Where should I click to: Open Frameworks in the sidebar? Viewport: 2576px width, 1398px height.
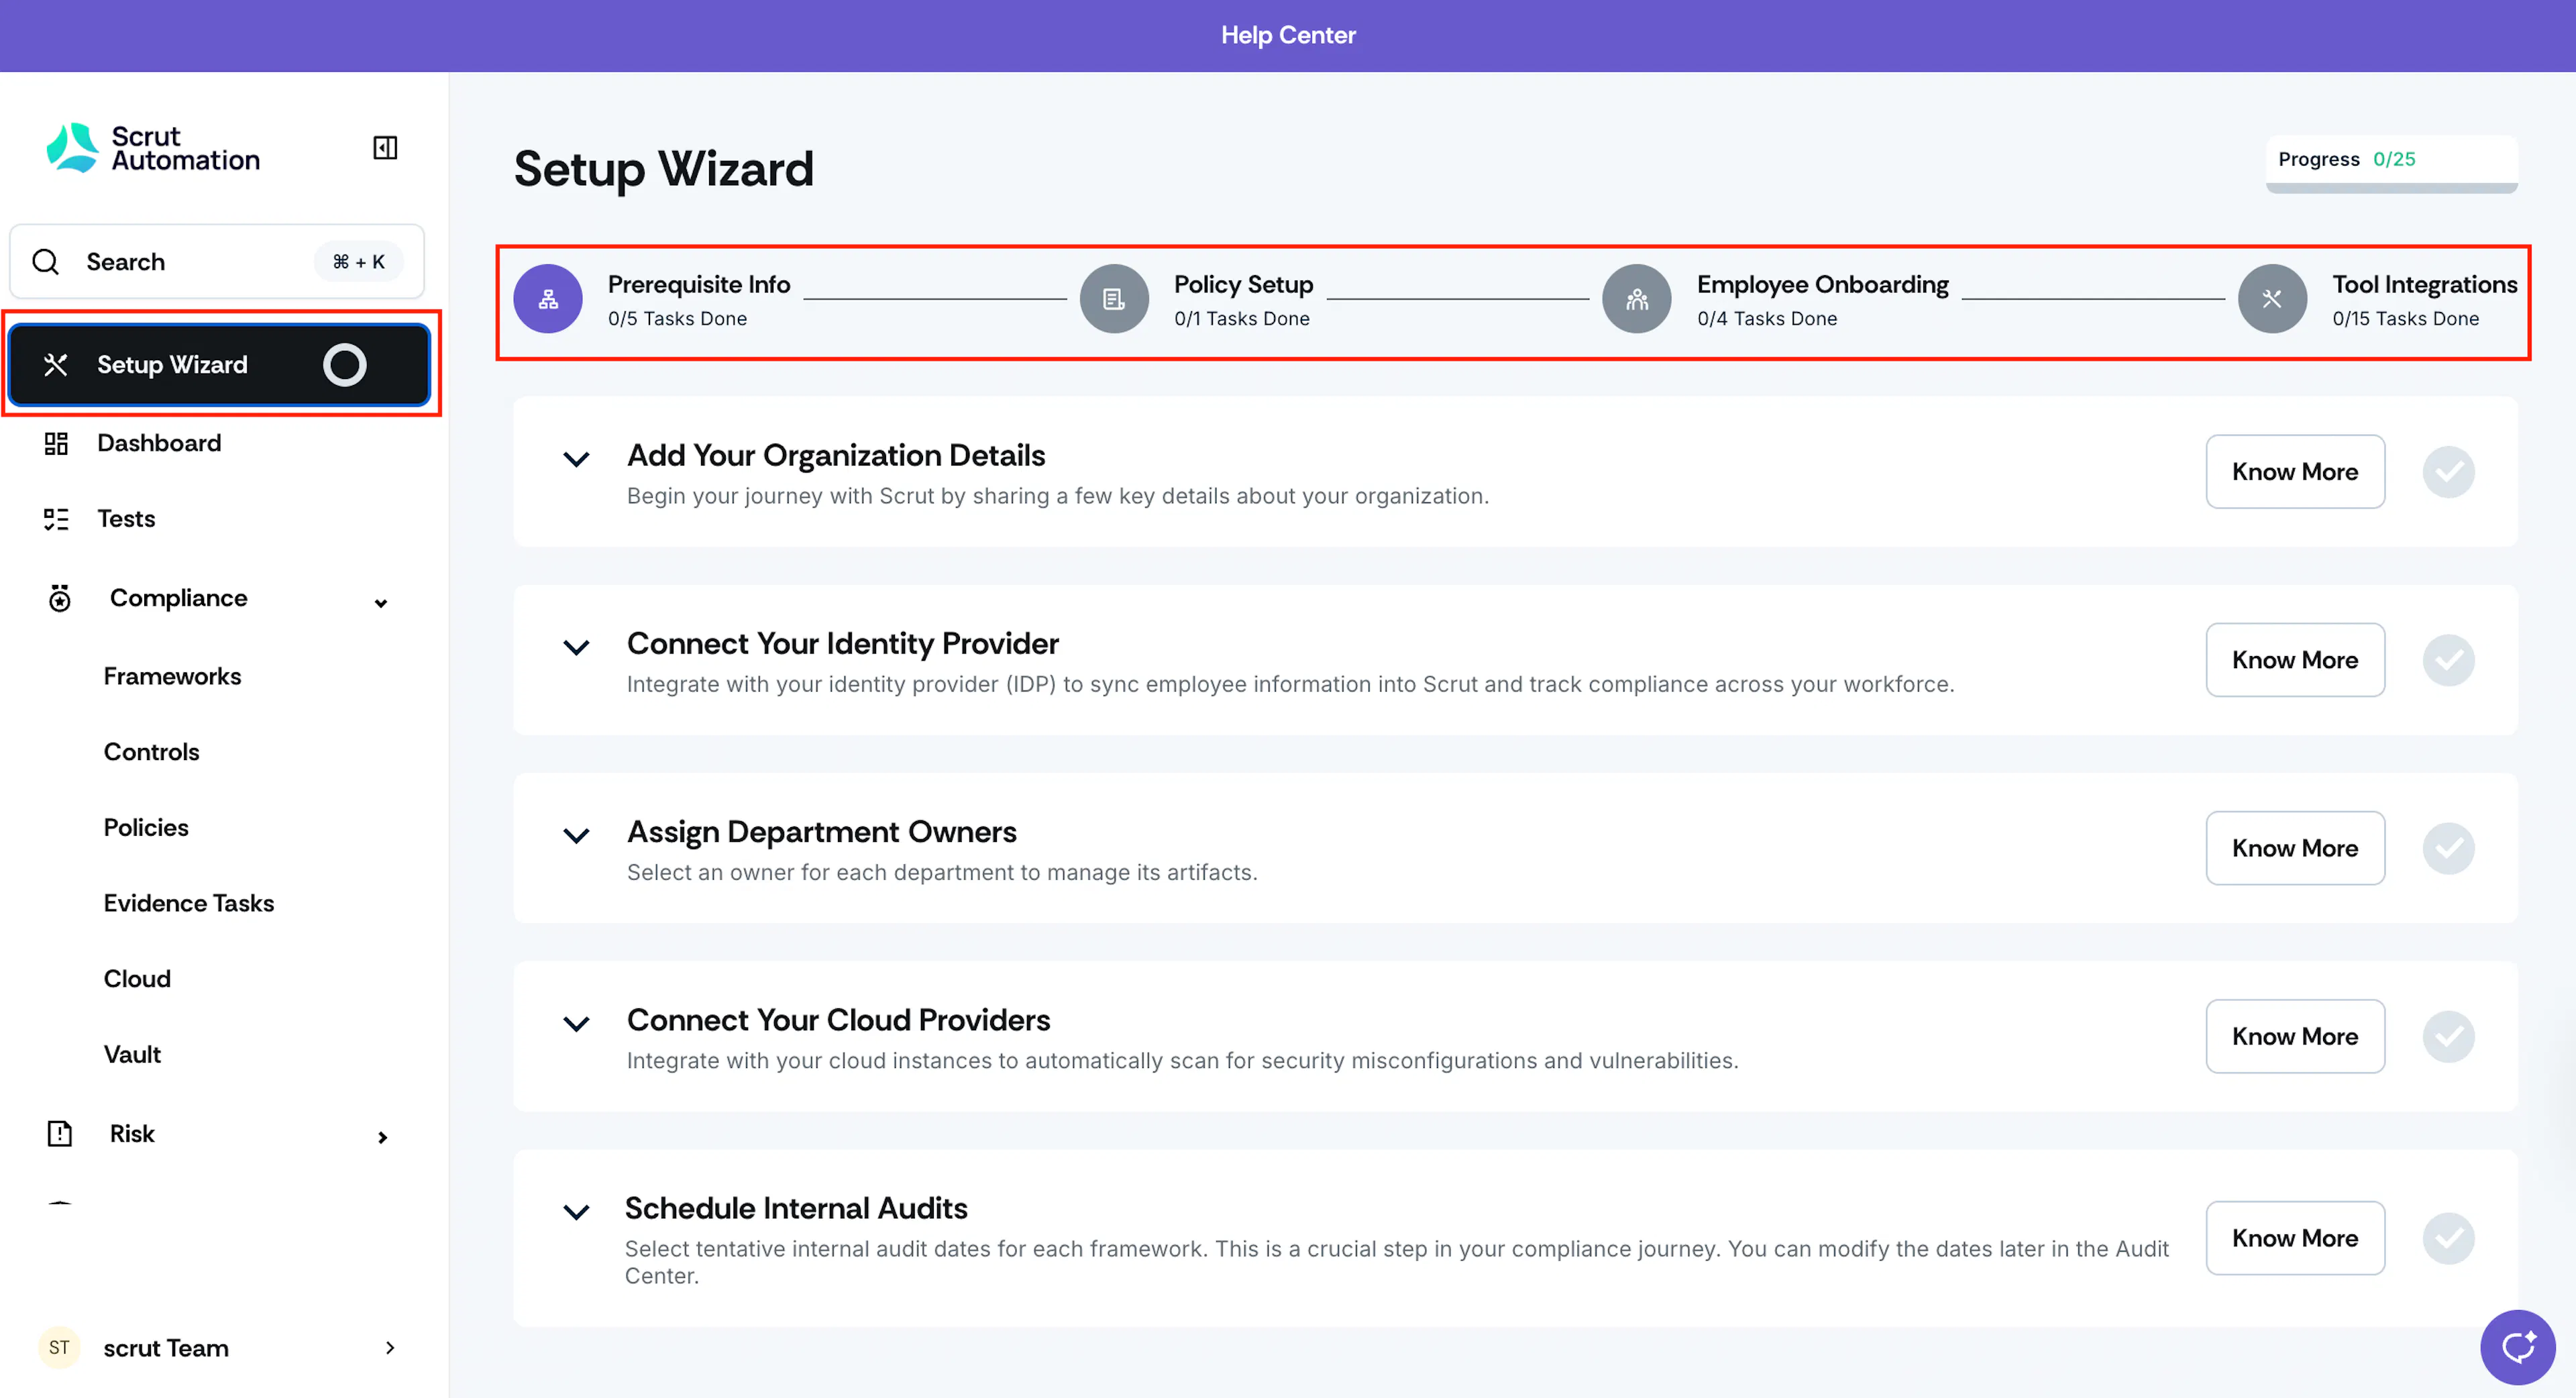pyautogui.click(x=173, y=677)
